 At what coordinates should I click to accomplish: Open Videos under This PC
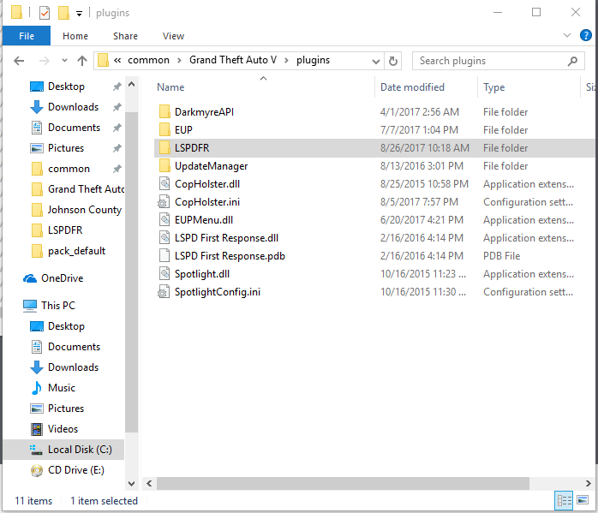click(x=63, y=429)
